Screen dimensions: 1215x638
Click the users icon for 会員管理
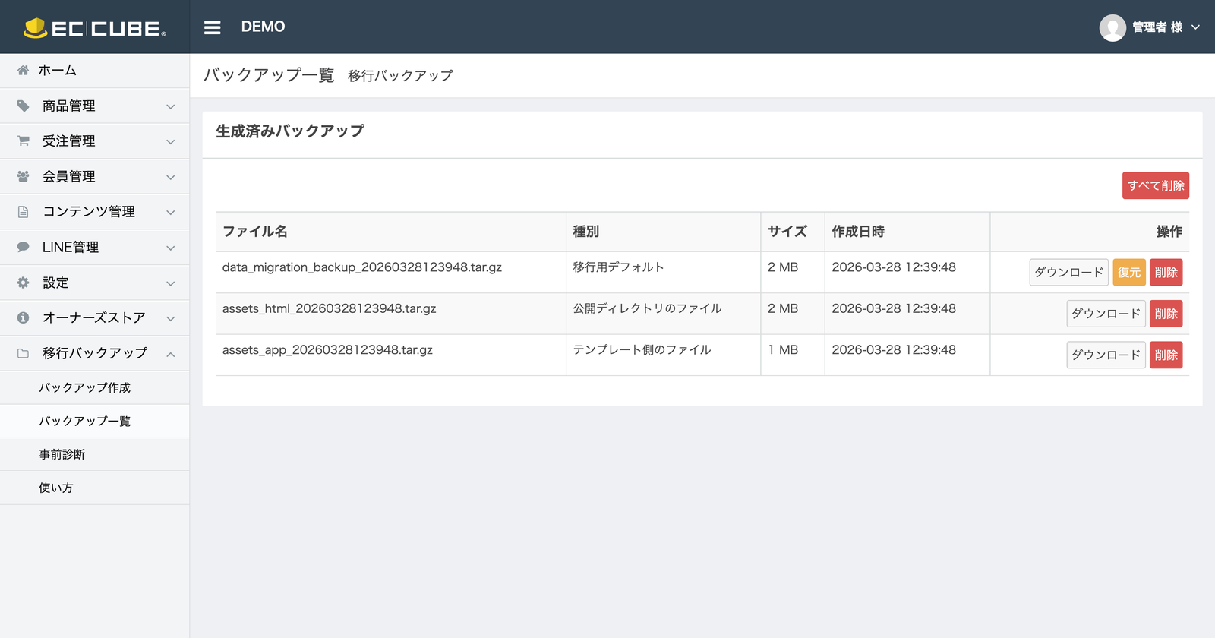(24, 176)
